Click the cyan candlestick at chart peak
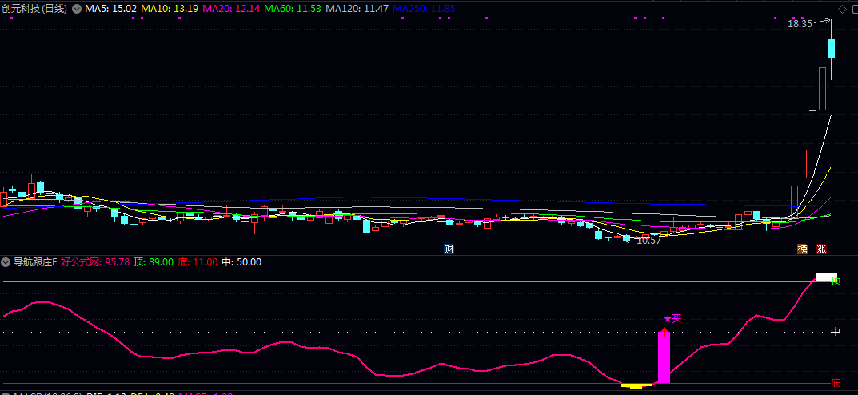The image size is (858, 395). pyautogui.click(x=832, y=48)
